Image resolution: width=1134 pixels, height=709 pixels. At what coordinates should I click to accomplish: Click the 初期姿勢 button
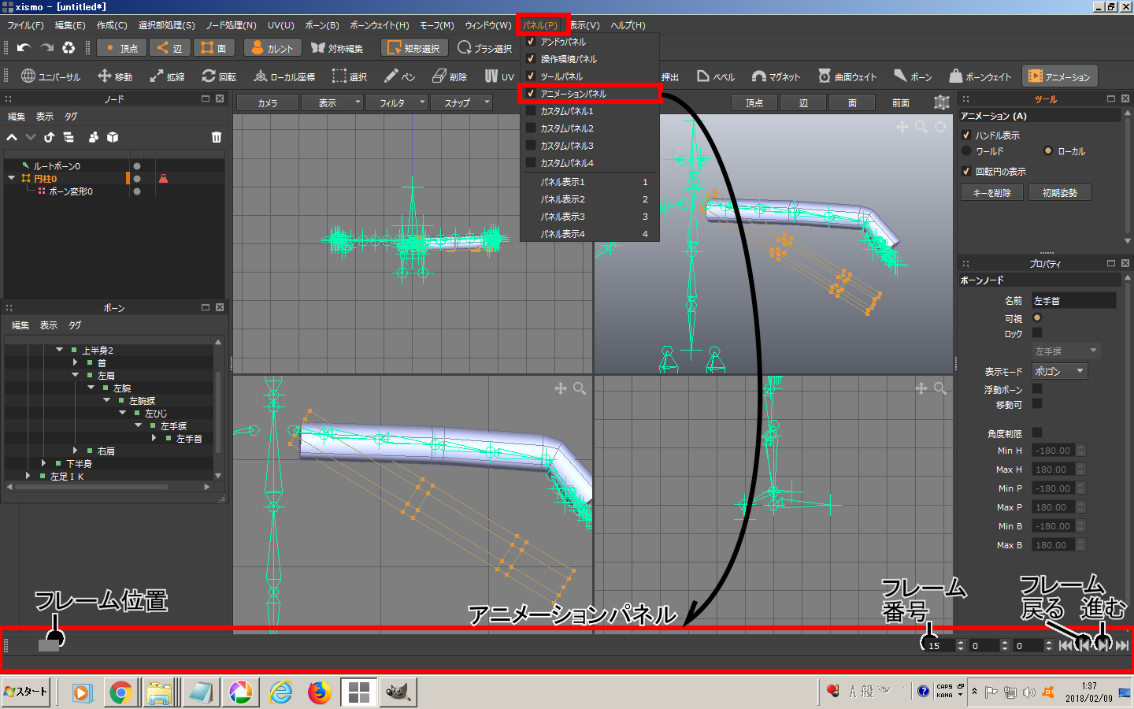point(1060,193)
